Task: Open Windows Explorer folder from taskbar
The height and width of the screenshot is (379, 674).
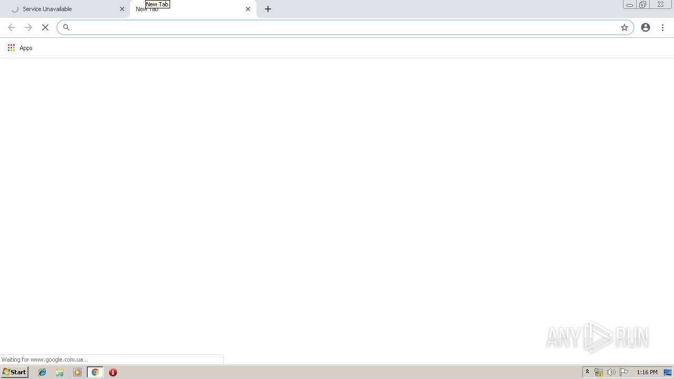Action: 60,372
